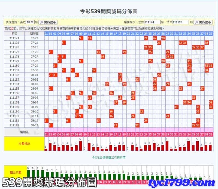Select number 17 in the pink 選號區 row
The width and height of the screenshot is (218, 189).
click(x=115, y=134)
